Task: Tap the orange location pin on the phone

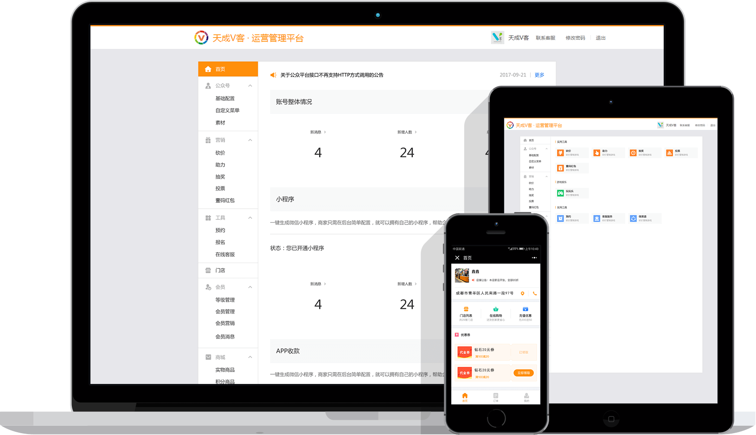Action: click(522, 294)
